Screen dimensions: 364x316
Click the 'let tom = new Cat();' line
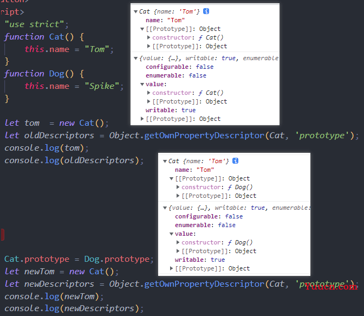click(x=56, y=123)
